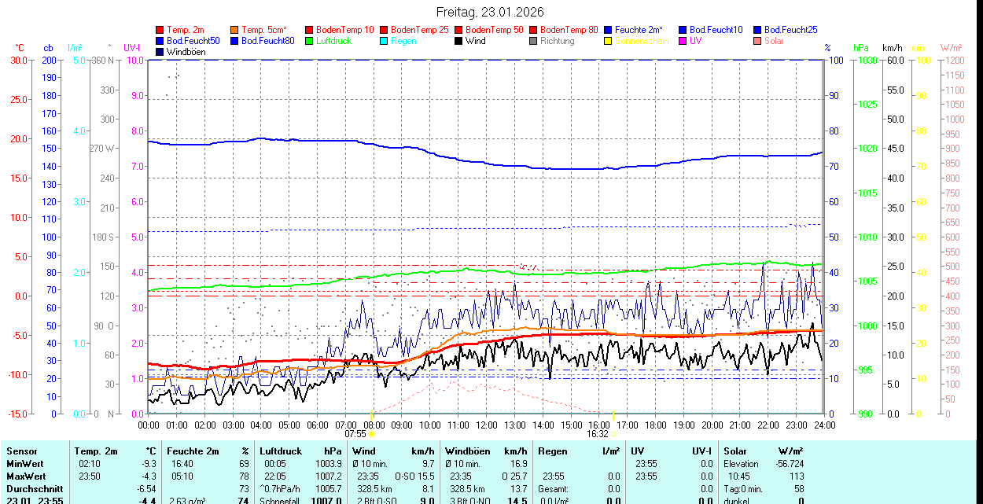
Task: Click the orange Temp. 5cm* legend swatch
Action: pos(235,30)
